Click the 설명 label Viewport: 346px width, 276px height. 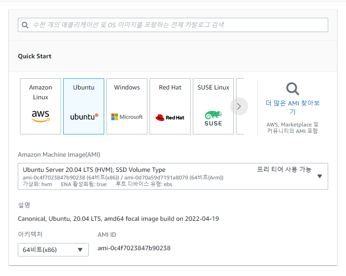pos(24,205)
